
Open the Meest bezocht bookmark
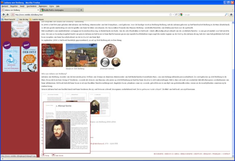pos(8,19)
